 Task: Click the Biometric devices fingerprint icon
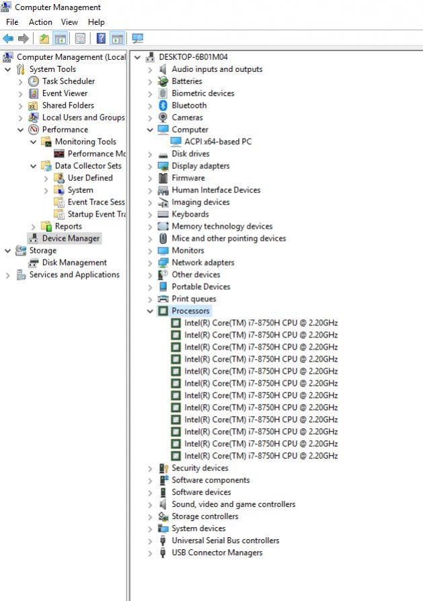point(163,93)
